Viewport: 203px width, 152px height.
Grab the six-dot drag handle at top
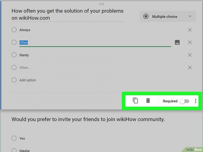(101, 4)
